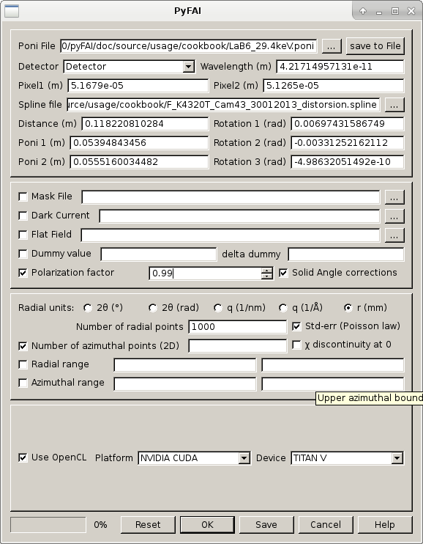
Task: Uncheck Std-err (Poisson law)
Action: pos(296,326)
